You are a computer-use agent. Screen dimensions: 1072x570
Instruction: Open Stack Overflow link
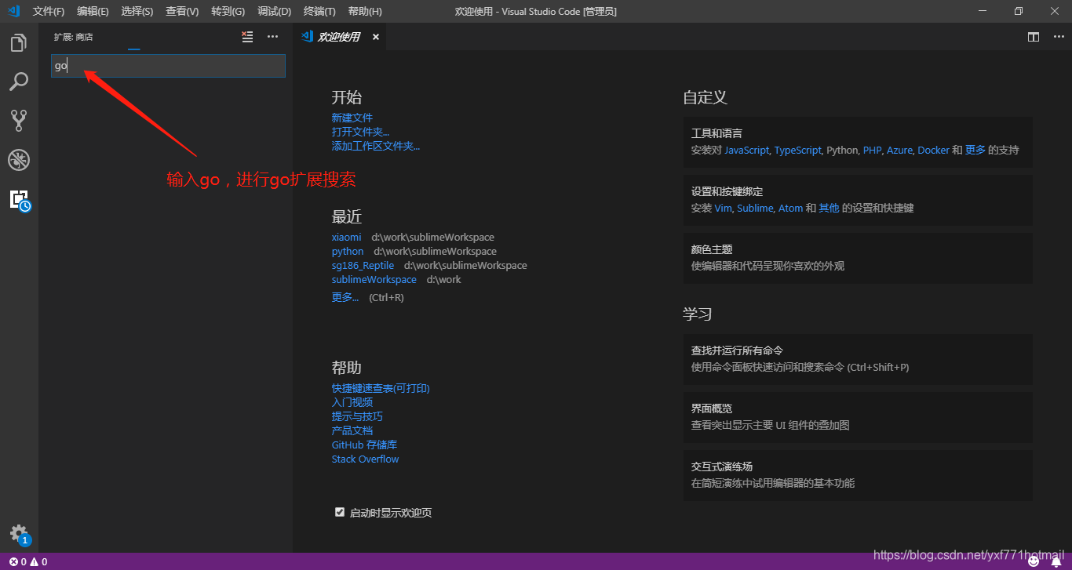pos(365,459)
